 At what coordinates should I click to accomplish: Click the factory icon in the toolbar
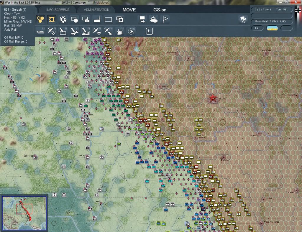coord(97,19)
